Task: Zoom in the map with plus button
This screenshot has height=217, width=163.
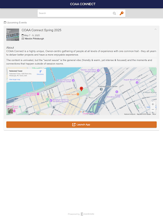Action: pyautogui.click(x=153, y=104)
